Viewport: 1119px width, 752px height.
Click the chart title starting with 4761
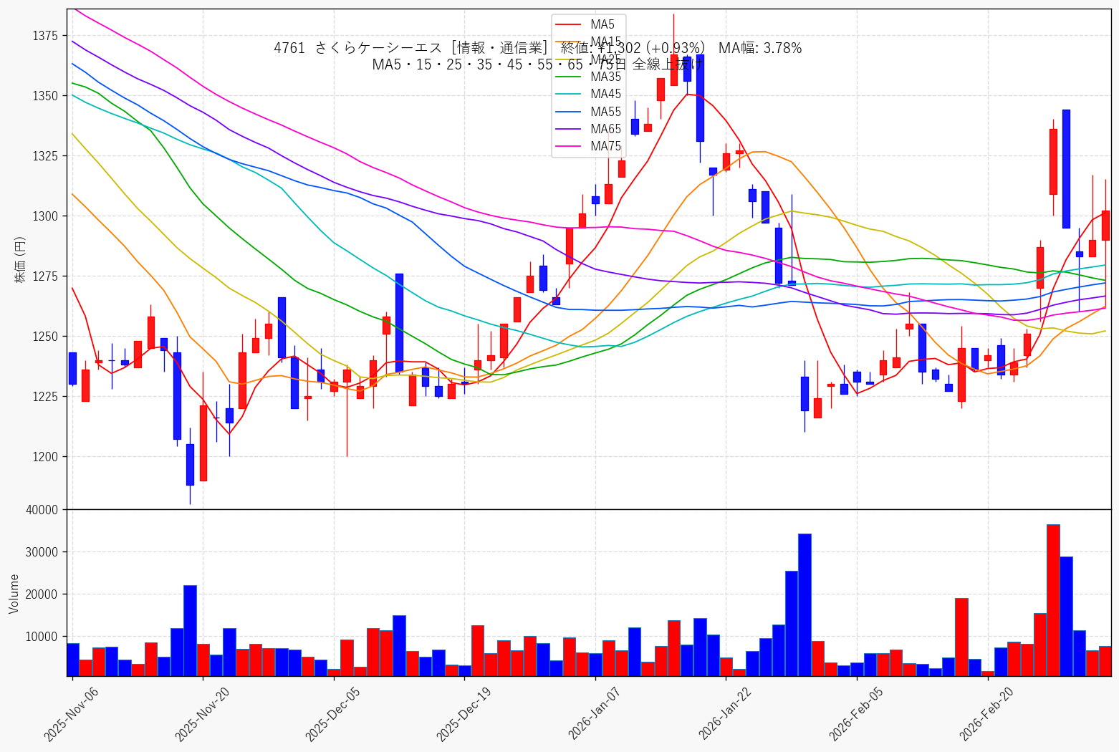point(537,48)
